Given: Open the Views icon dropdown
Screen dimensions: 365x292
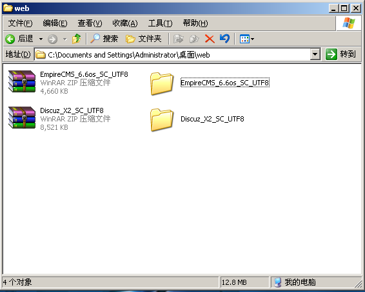Looking at the screenshot, I should [247, 39].
